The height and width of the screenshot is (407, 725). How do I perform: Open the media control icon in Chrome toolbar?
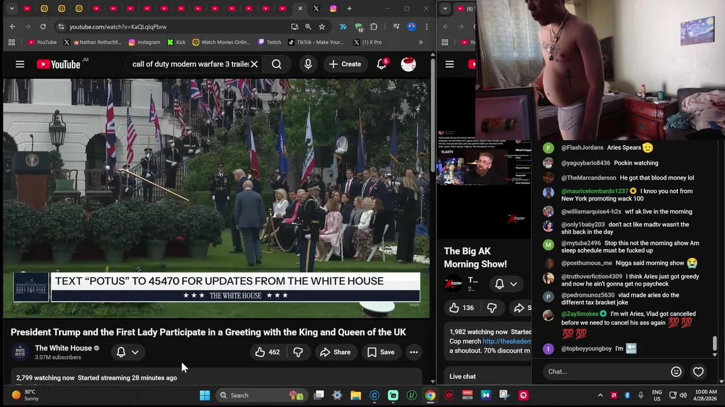coord(396,27)
